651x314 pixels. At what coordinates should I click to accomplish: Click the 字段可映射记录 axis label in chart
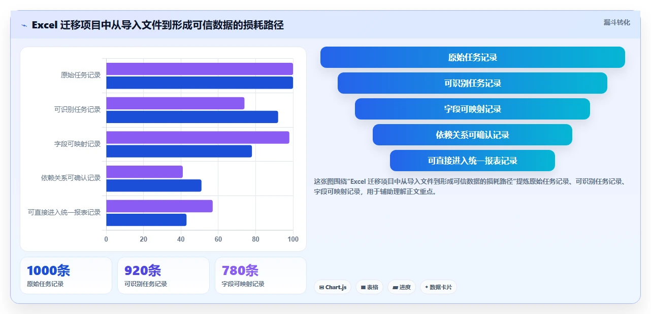point(77,144)
